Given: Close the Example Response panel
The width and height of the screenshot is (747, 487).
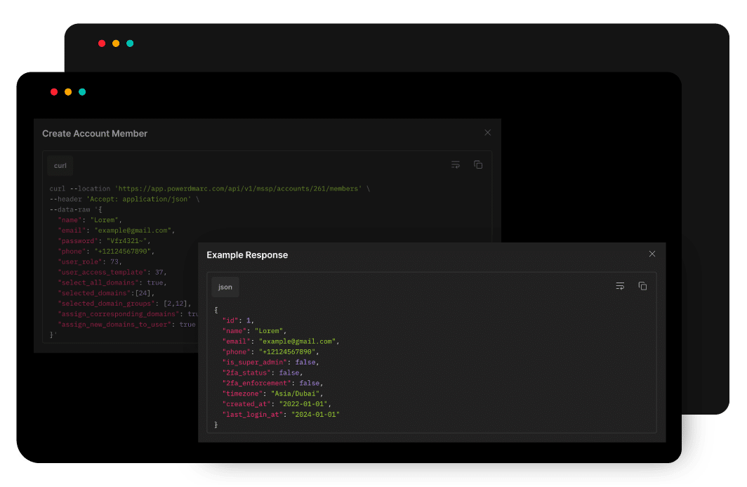Looking at the screenshot, I should coord(652,254).
